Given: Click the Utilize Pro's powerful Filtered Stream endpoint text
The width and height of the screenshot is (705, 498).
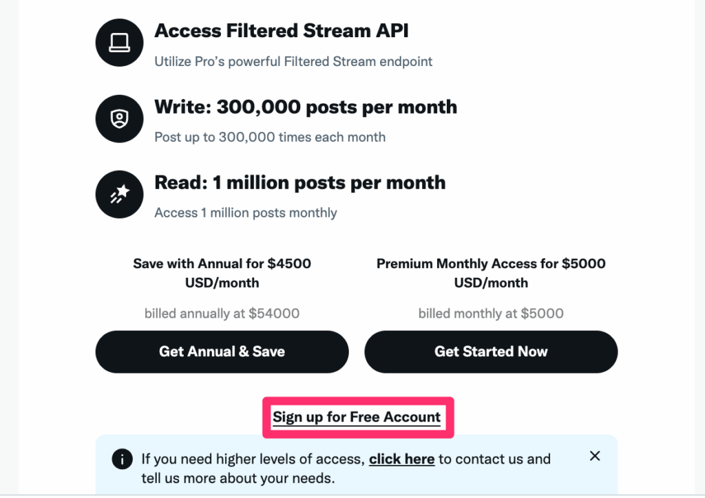Looking at the screenshot, I should point(293,61).
